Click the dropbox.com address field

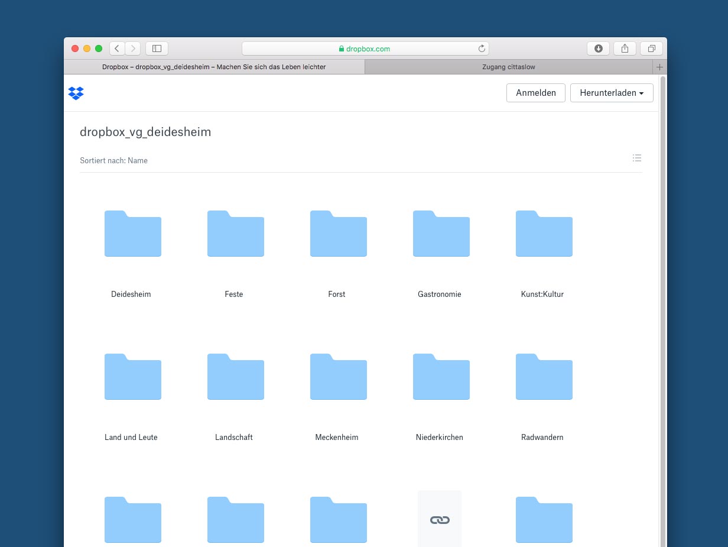[365, 48]
